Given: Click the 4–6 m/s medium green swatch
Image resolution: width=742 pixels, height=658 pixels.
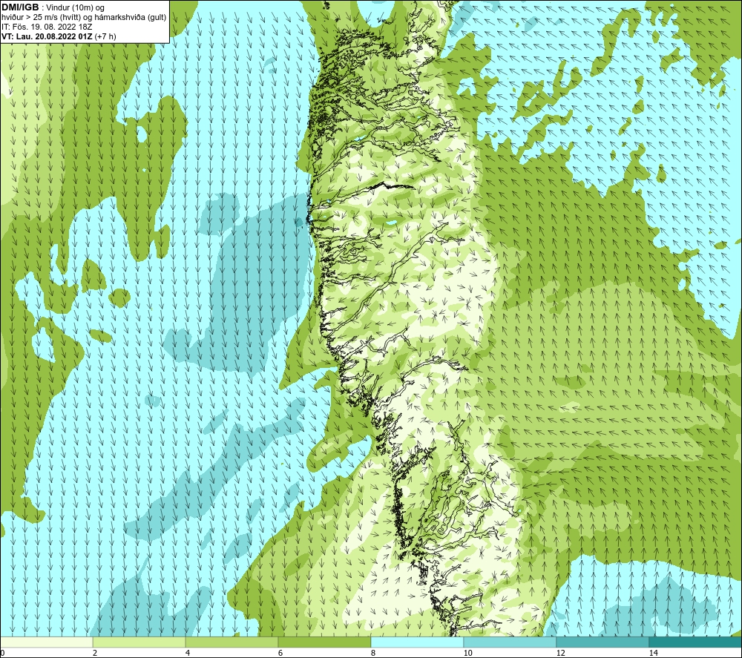Looking at the screenshot, I should pos(232,642).
